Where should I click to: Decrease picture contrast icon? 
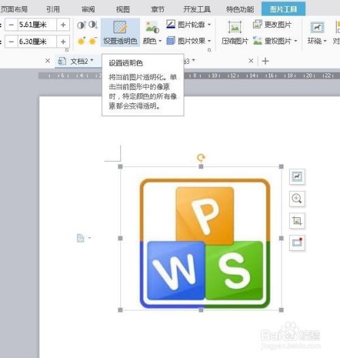pos(93,24)
